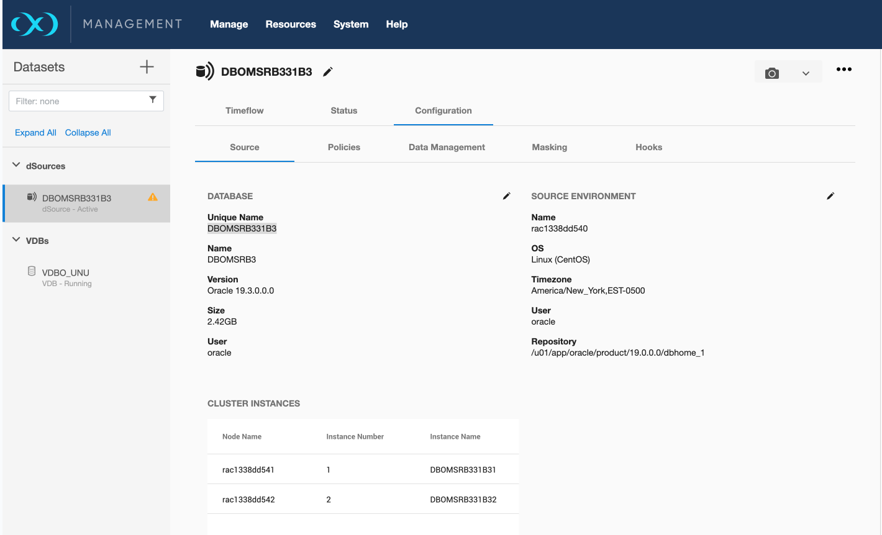Select the VDBO_UNU dataset

(66, 273)
